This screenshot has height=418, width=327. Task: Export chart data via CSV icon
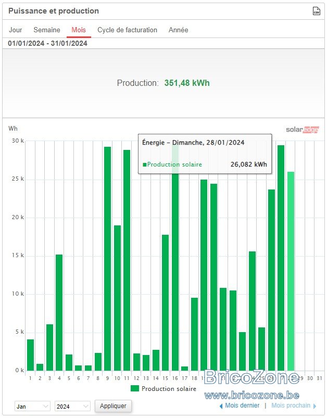pos(317,11)
